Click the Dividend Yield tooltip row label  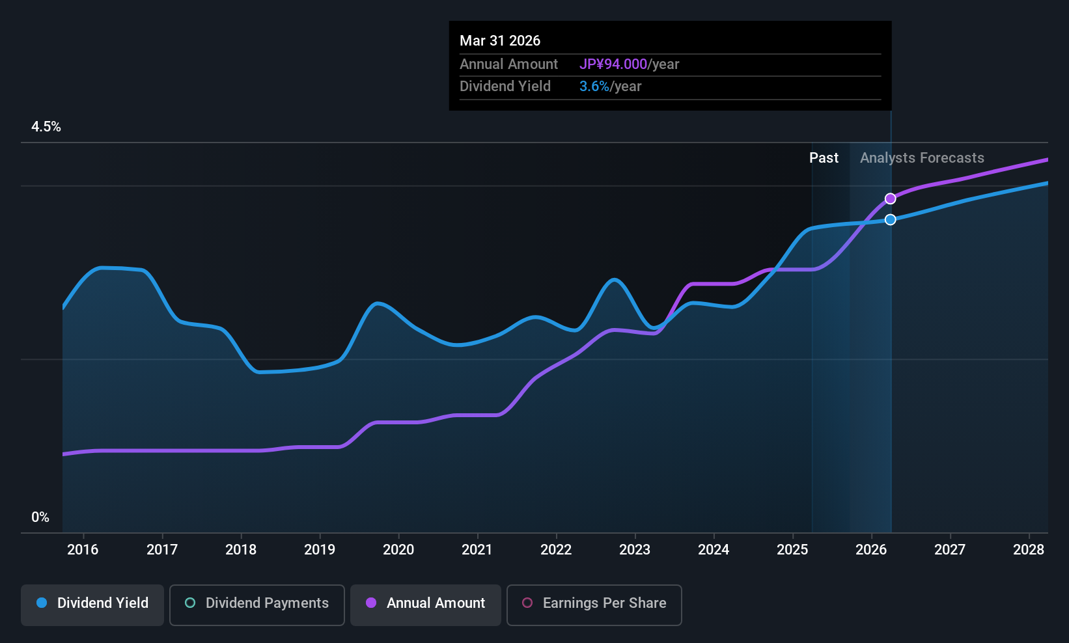505,87
